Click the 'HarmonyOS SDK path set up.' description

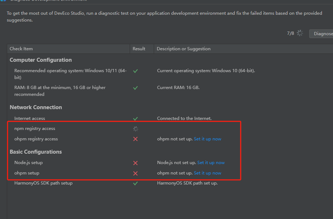point(187,183)
